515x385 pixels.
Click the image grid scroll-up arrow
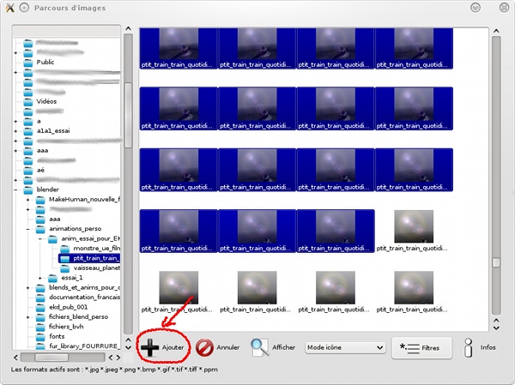click(496, 31)
